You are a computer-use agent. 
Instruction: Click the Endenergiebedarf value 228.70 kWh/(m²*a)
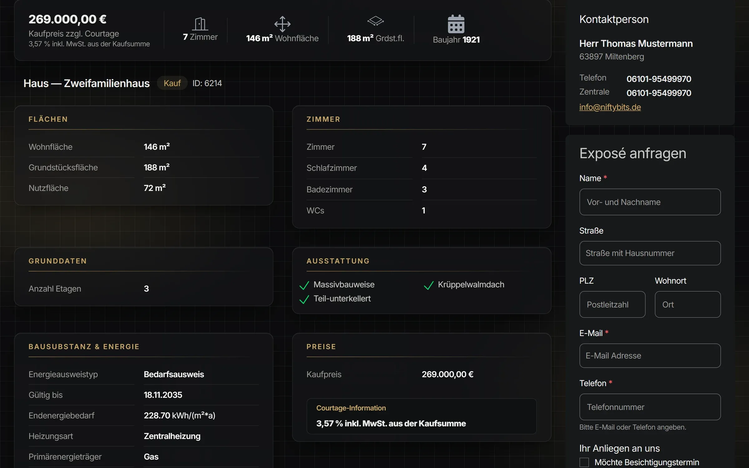click(x=179, y=415)
